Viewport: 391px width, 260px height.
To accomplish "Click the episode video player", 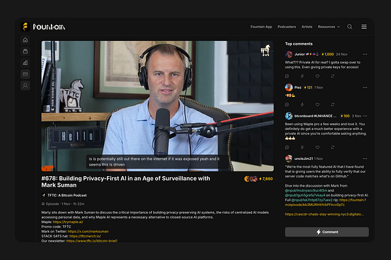I will click(157, 106).
